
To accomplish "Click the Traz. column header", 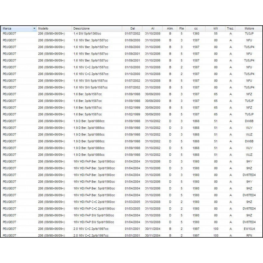I will 230,29.
